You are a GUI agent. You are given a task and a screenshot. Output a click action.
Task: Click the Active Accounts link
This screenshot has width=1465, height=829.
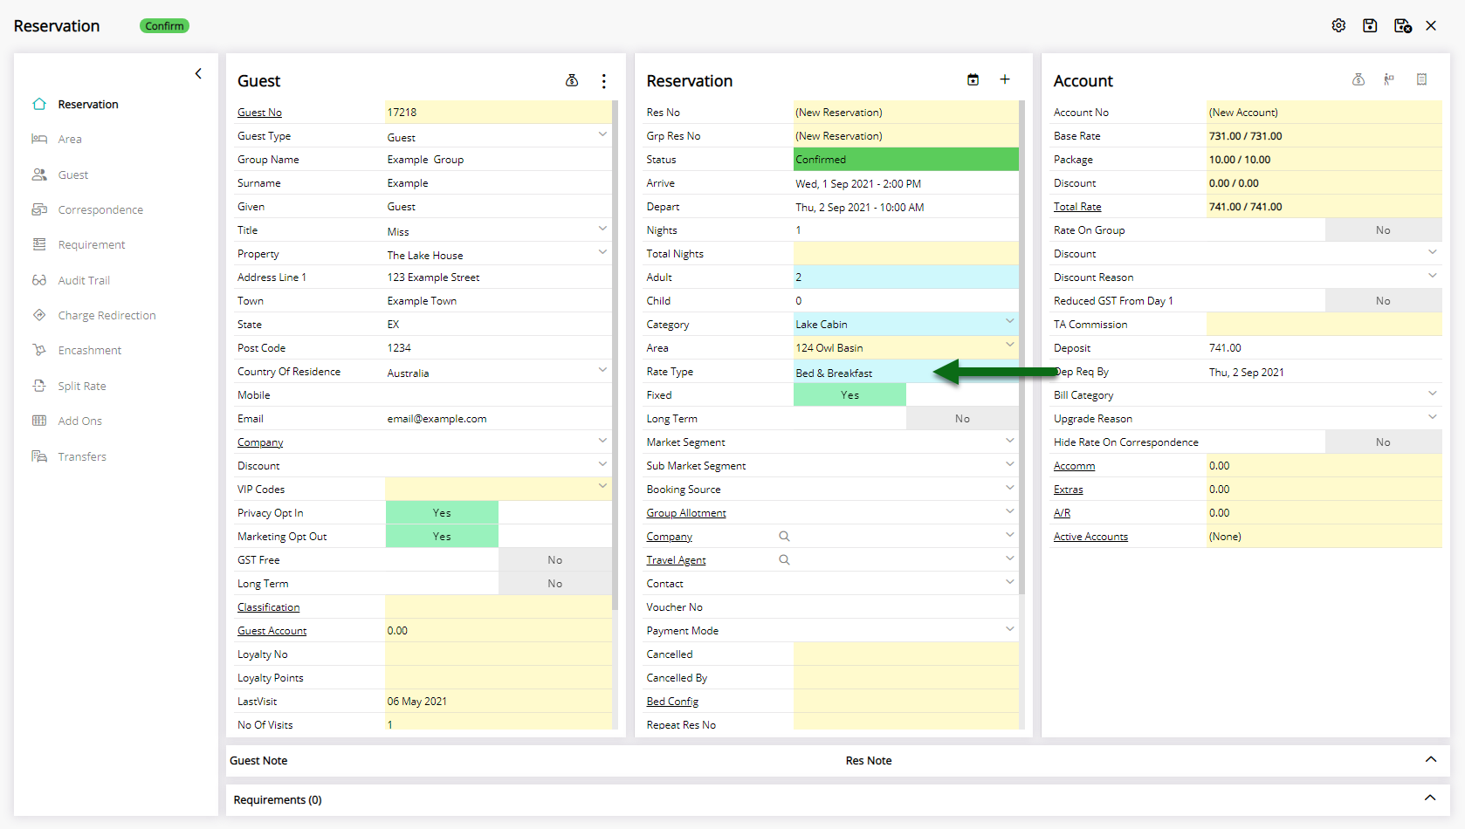(1090, 537)
